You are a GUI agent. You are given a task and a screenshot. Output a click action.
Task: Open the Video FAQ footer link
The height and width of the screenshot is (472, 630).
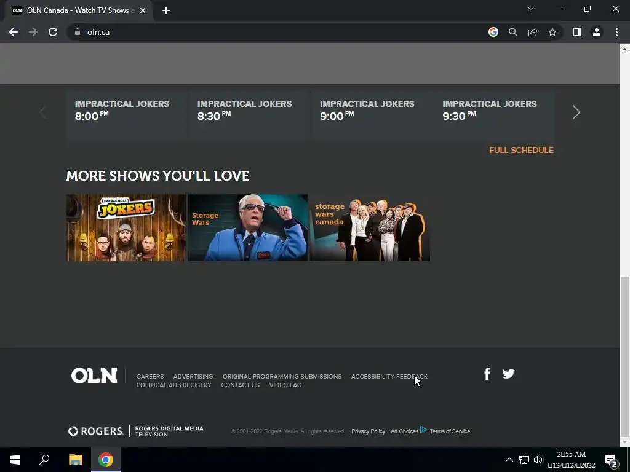(285, 385)
